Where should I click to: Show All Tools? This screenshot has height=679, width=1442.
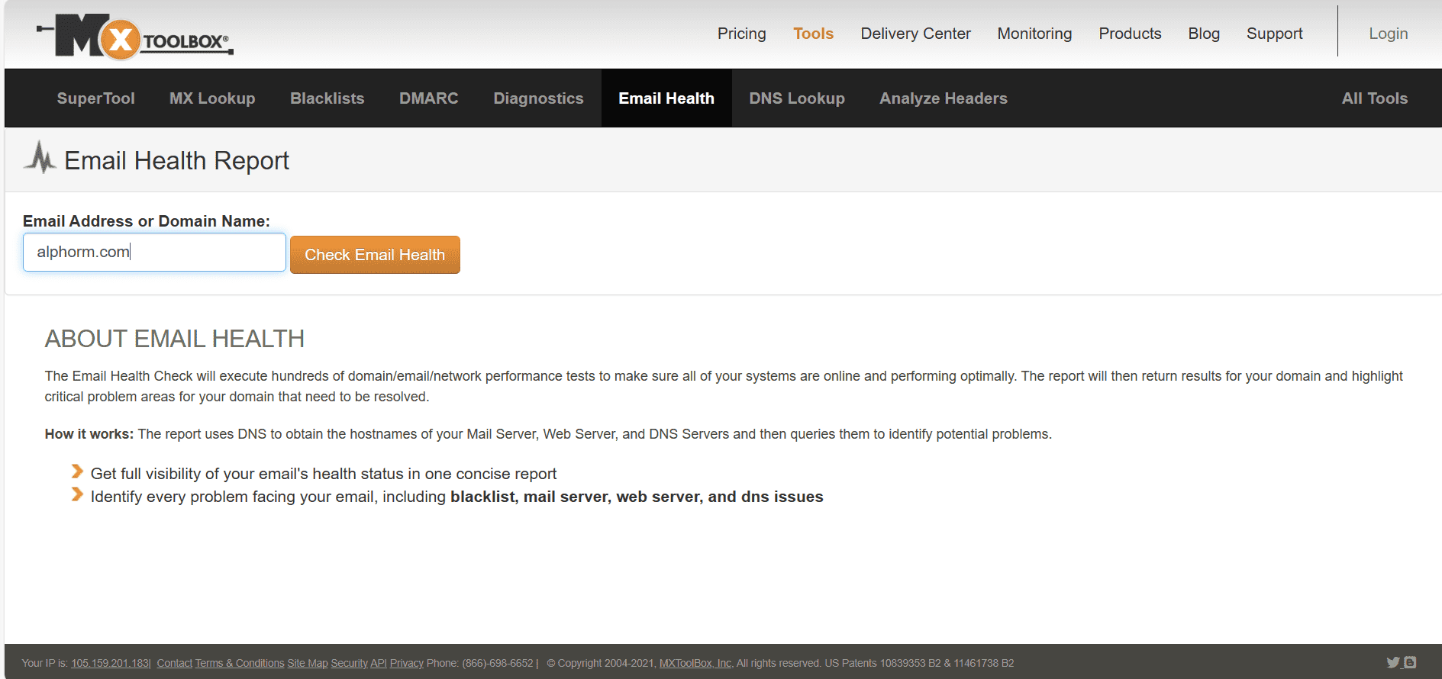point(1374,98)
